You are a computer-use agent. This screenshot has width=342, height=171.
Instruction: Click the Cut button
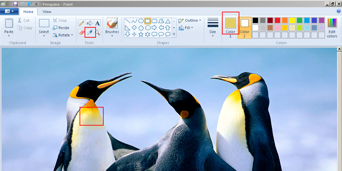coord(23,20)
